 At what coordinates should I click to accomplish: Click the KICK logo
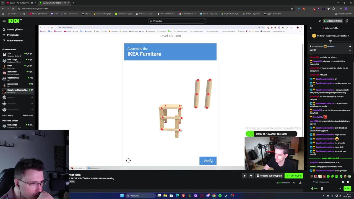click(15, 21)
